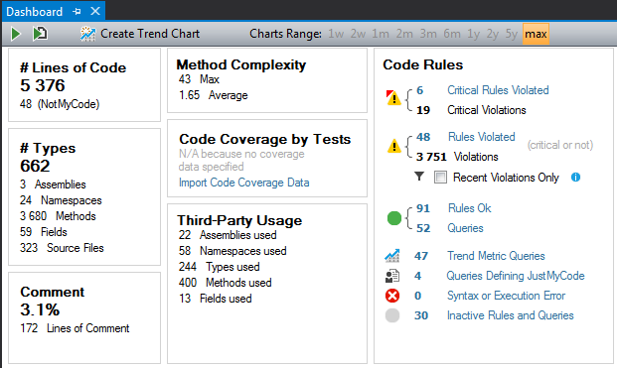Click the 30 inactive rules count
The width and height of the screenshot is (617, 368).
point(421,315)
